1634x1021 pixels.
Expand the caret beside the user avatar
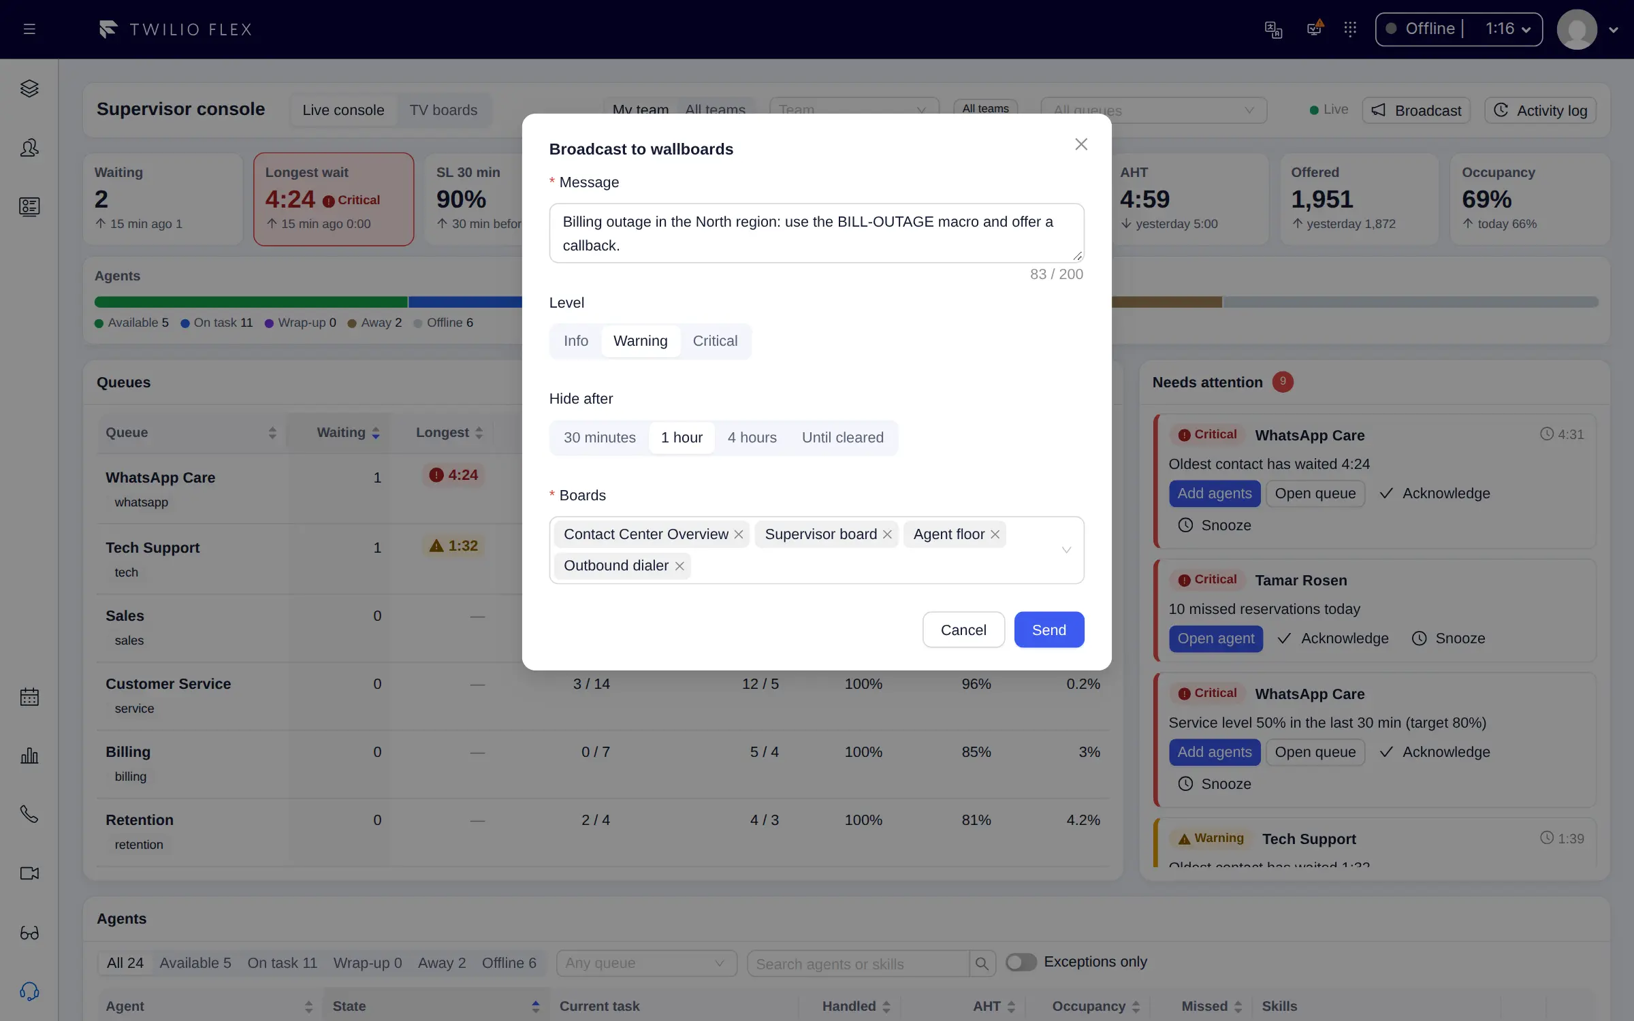point(1613,29)
